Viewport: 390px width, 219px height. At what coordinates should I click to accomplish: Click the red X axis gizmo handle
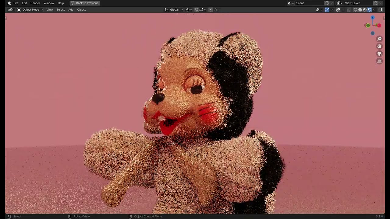point(379,26)
